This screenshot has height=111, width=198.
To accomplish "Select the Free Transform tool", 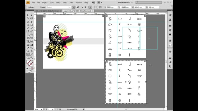I will (32, 38).
